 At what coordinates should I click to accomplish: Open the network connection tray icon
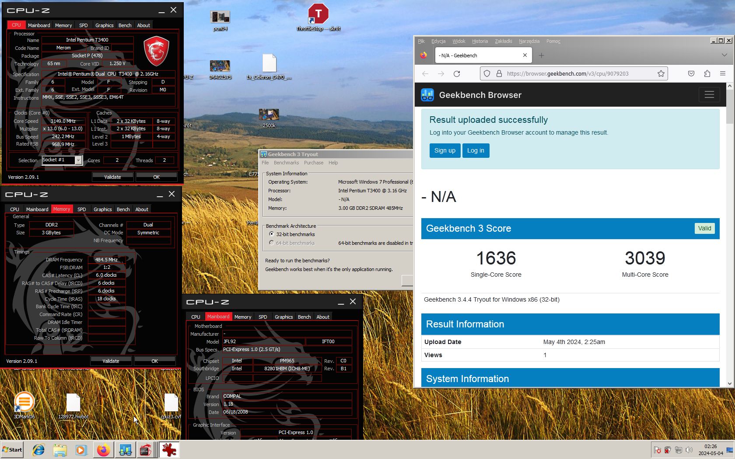(x=679, y=450)
